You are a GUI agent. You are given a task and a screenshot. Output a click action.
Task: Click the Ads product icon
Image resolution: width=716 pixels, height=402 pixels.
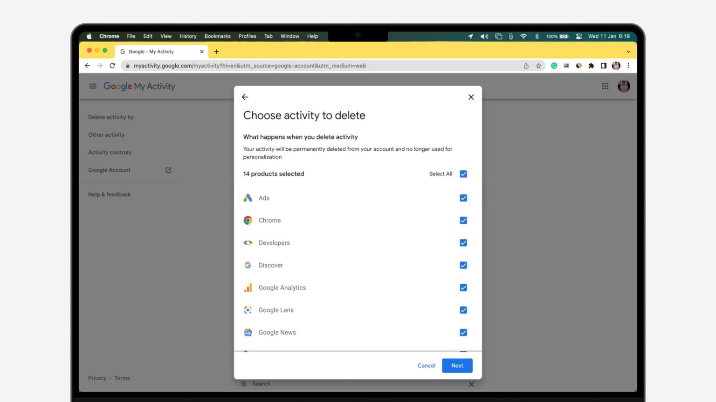[x=248, y=198]
